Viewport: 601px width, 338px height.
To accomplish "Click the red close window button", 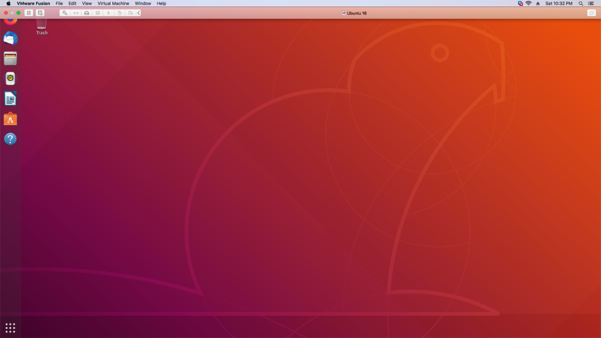I will [6, 13].
